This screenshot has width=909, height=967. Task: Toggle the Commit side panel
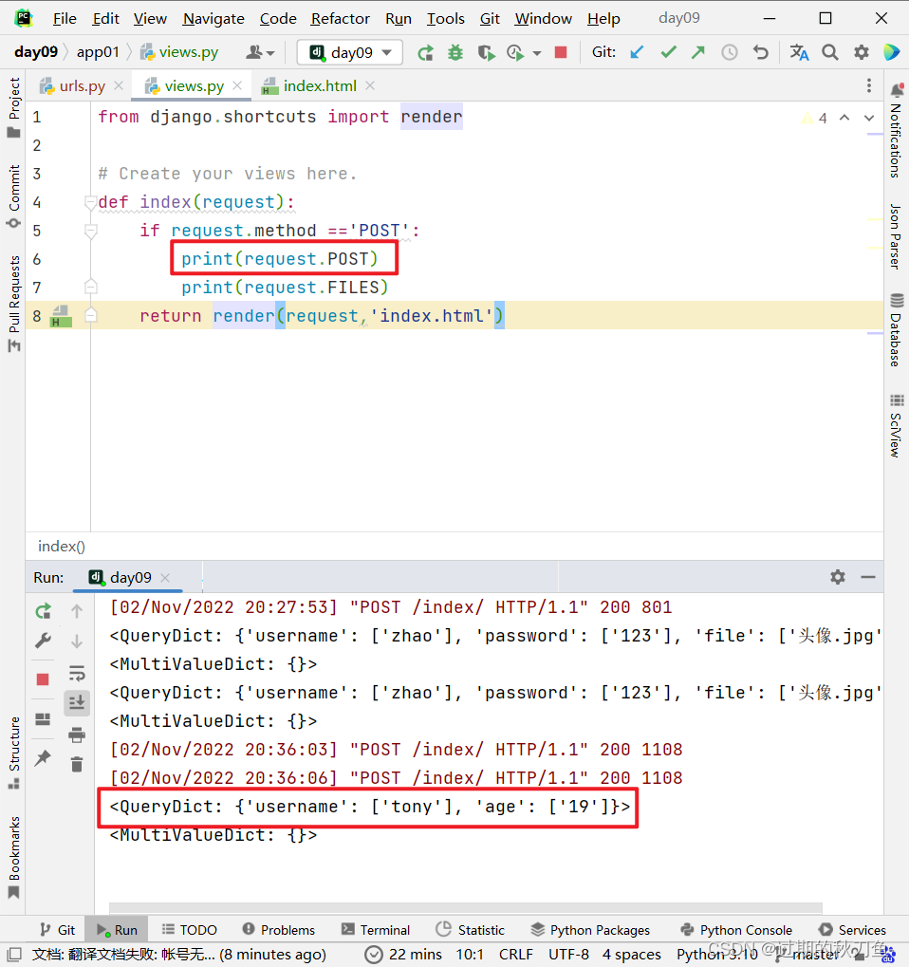click(x=13, y=196)
